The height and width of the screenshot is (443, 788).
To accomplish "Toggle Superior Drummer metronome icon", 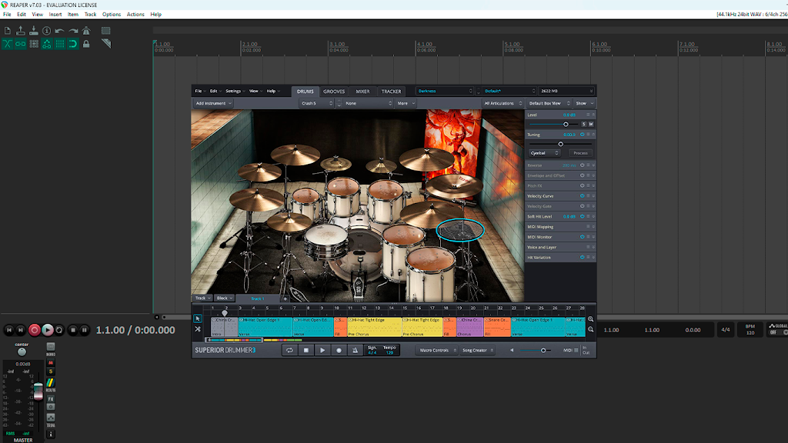I will point(355,351).
